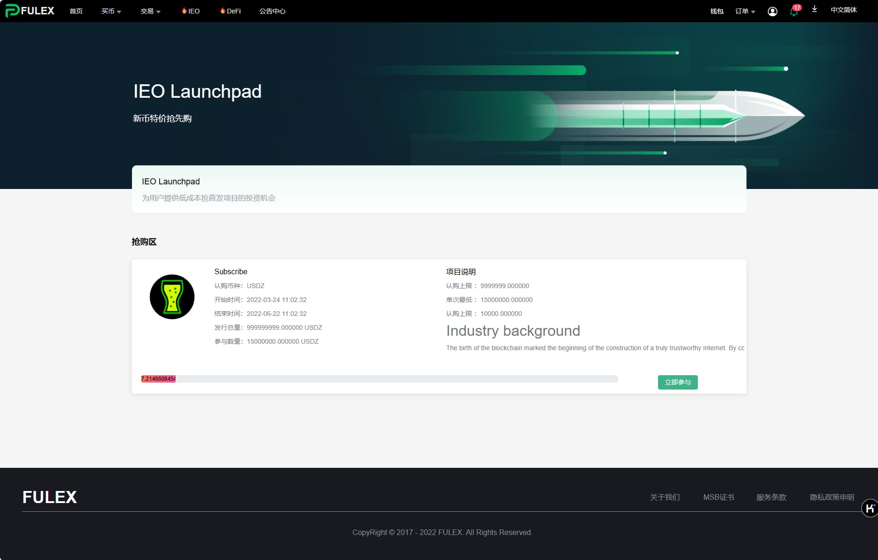Click the 立即参与 participate button
The width and height of the screenshot is (878, 560).
point(677,382)
